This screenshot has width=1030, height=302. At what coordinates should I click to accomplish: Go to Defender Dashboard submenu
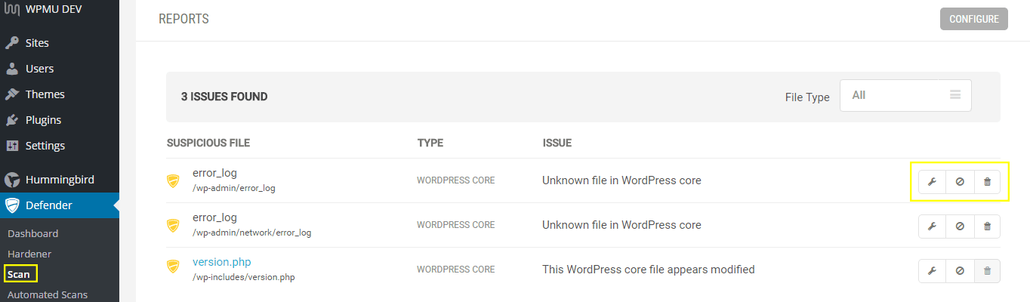tap(32, 233)
